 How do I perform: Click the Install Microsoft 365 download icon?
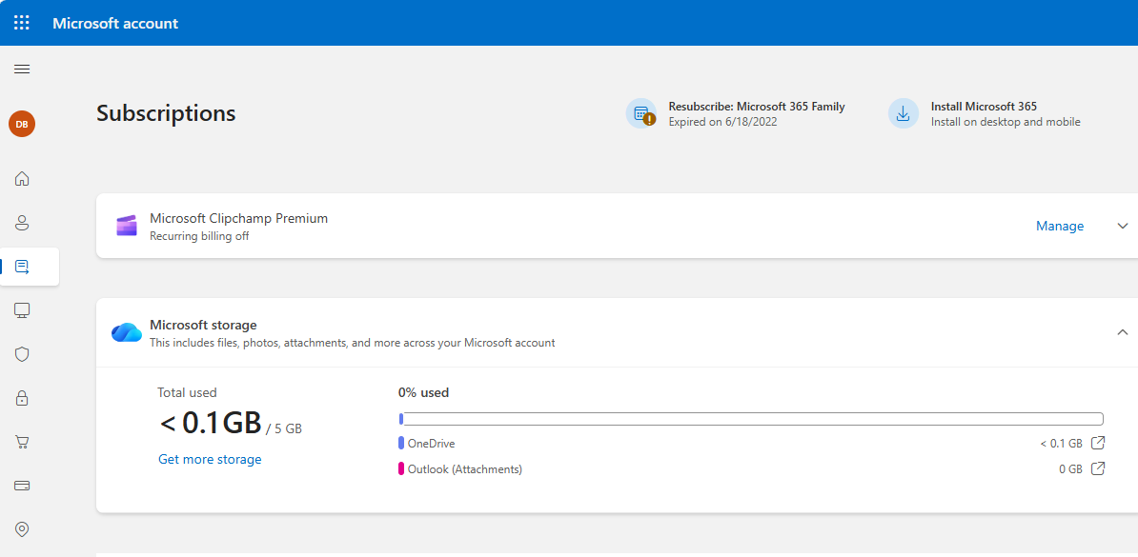904,113
